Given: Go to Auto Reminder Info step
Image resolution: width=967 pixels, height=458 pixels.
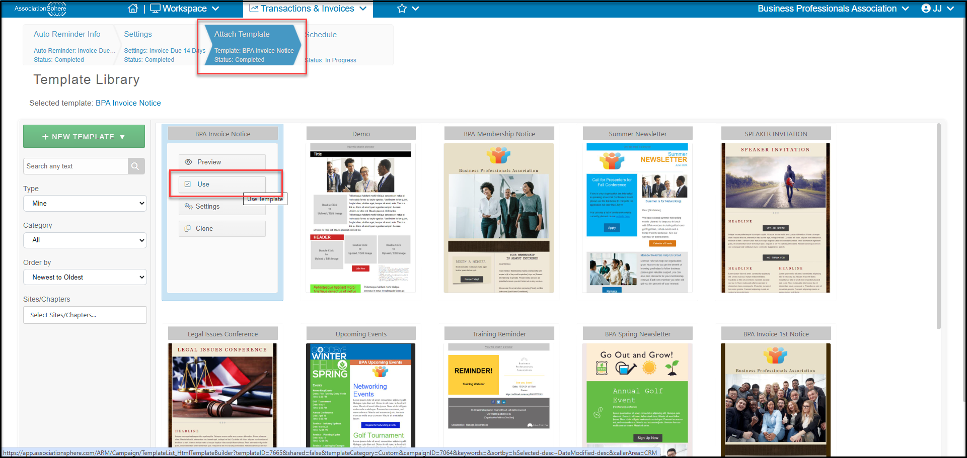Looking at the screenshot, I should point(67,34).
